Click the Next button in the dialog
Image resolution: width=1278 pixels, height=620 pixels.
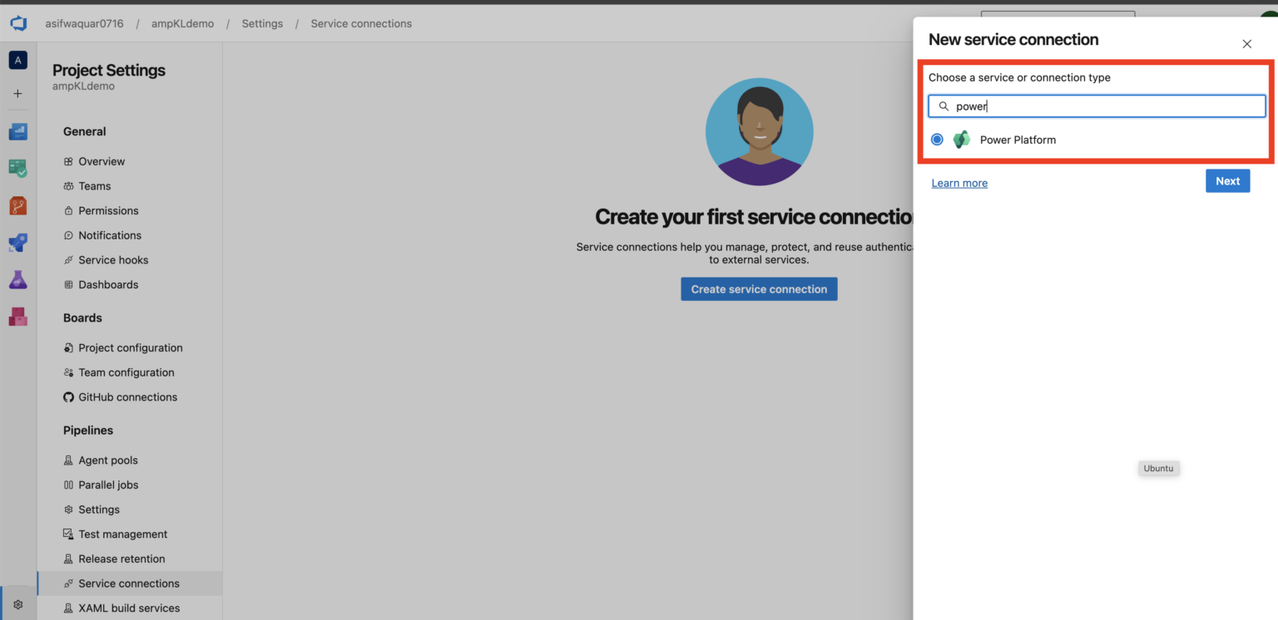click(x=1227, y=180)
